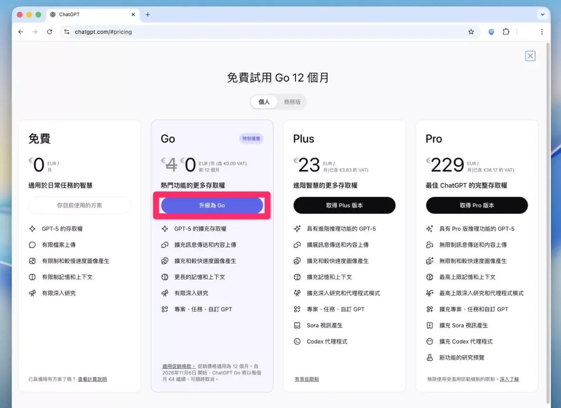
Task: Click the 升級為 Go button
Action: pyautogui.click(x=212, y=205)
